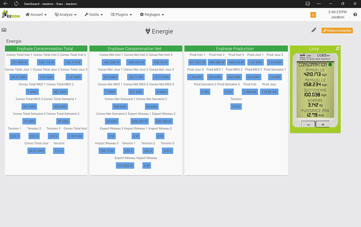
Task: Click the pencil edit icon
Action: pyautogui.click(x=314, y=30)
